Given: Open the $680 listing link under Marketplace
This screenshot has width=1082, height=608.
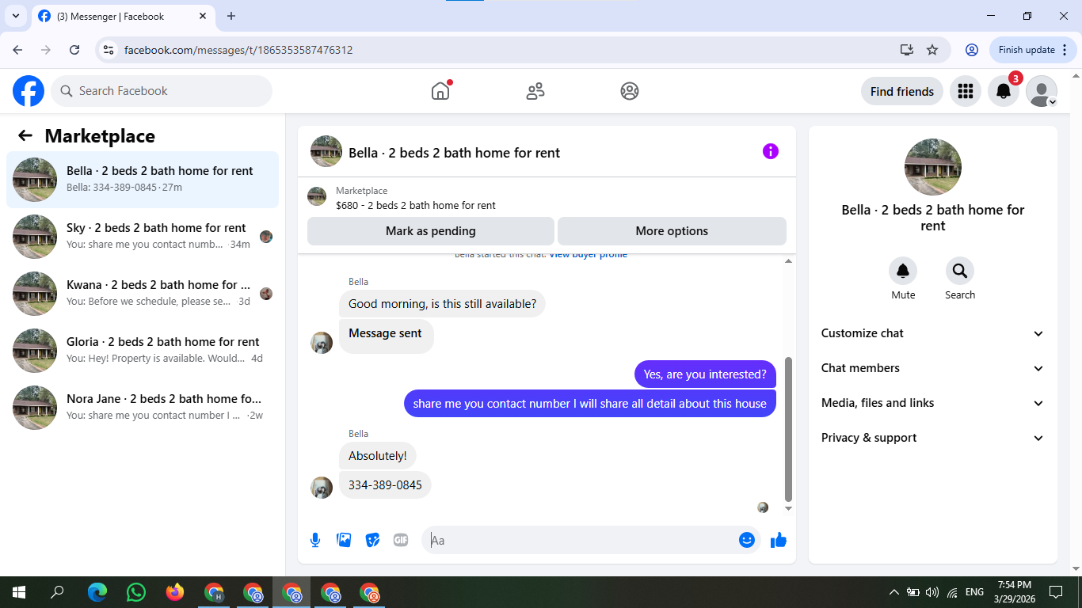Looking at the screenshot, I should pyautogui.click(x=416, y=205).
